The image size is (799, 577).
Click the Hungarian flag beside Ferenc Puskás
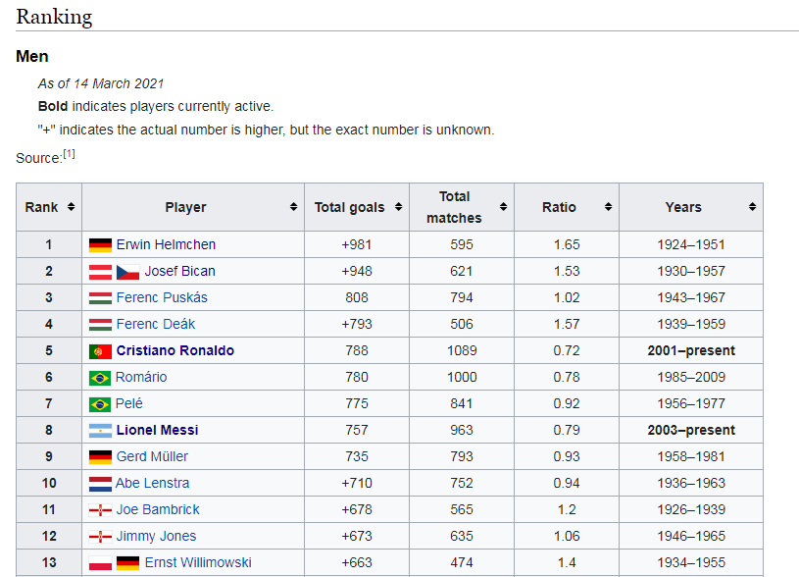tap(100, 298)
